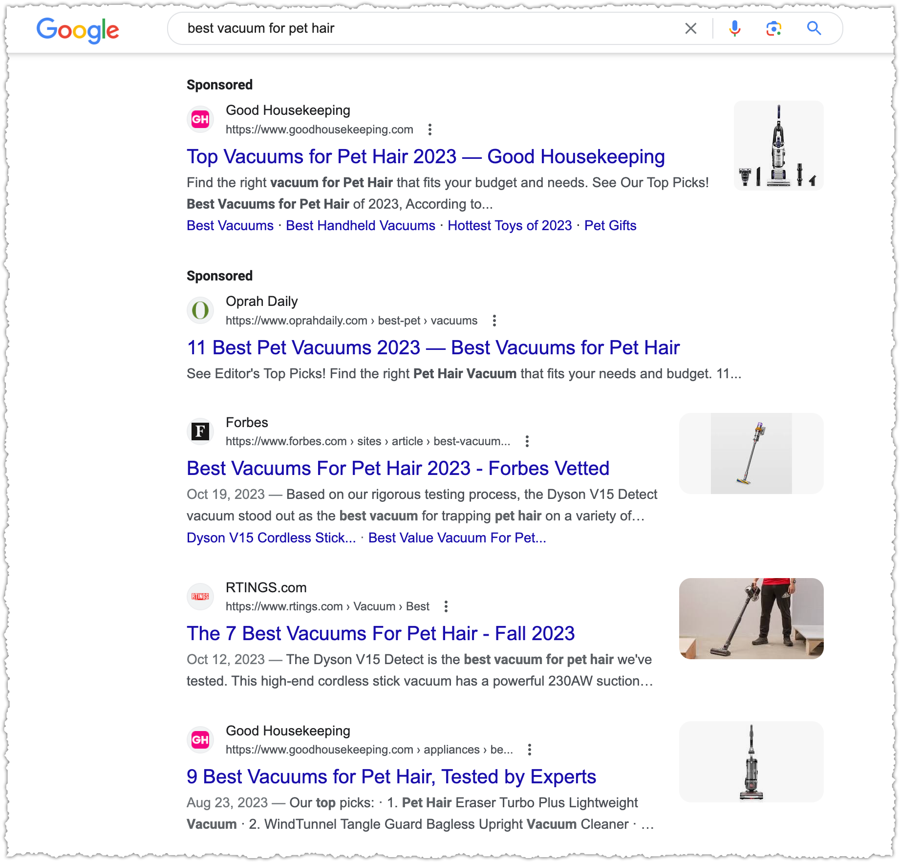Open options dots beside rtings.com URL
Image resolution: width=900 pixels, height=862 pixels.
pyautogui.click(x=446, y=606)
